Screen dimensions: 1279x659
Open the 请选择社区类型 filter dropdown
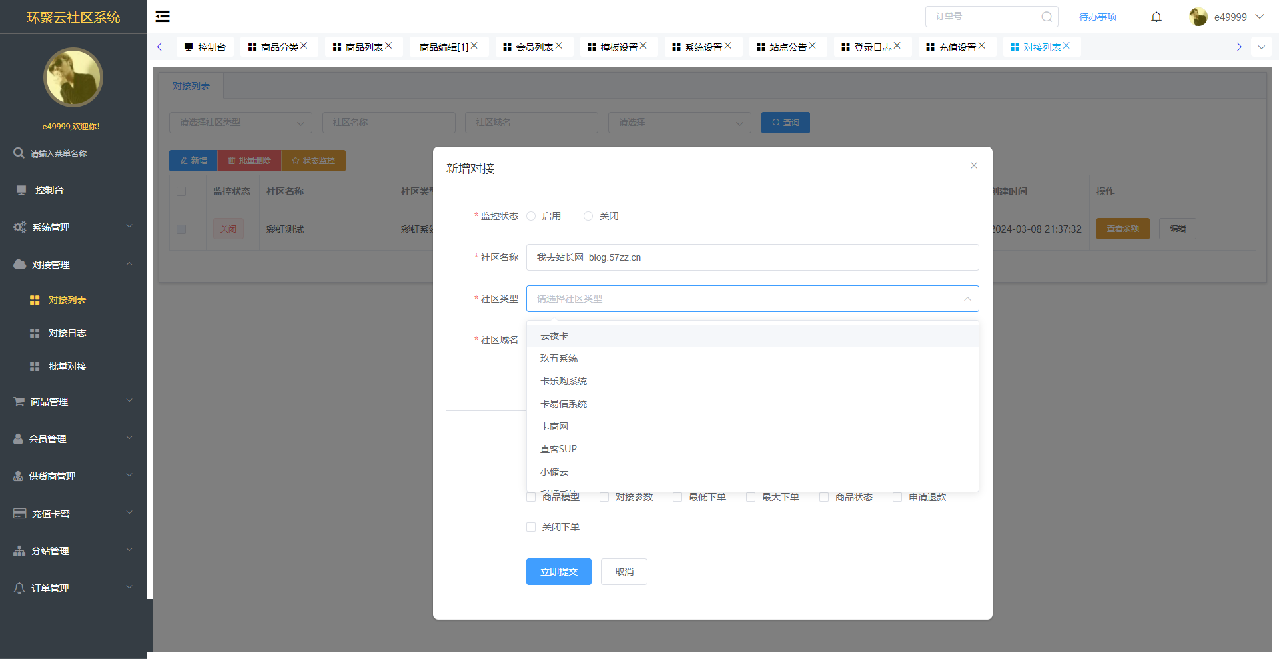click(240, 123)
